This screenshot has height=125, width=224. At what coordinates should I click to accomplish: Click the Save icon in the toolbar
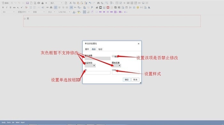click(28, 3)
